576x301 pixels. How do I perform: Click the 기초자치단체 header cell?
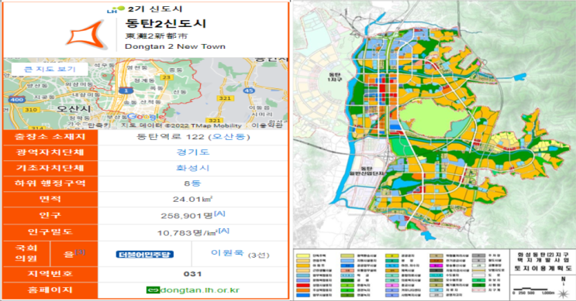pos(50,168)
